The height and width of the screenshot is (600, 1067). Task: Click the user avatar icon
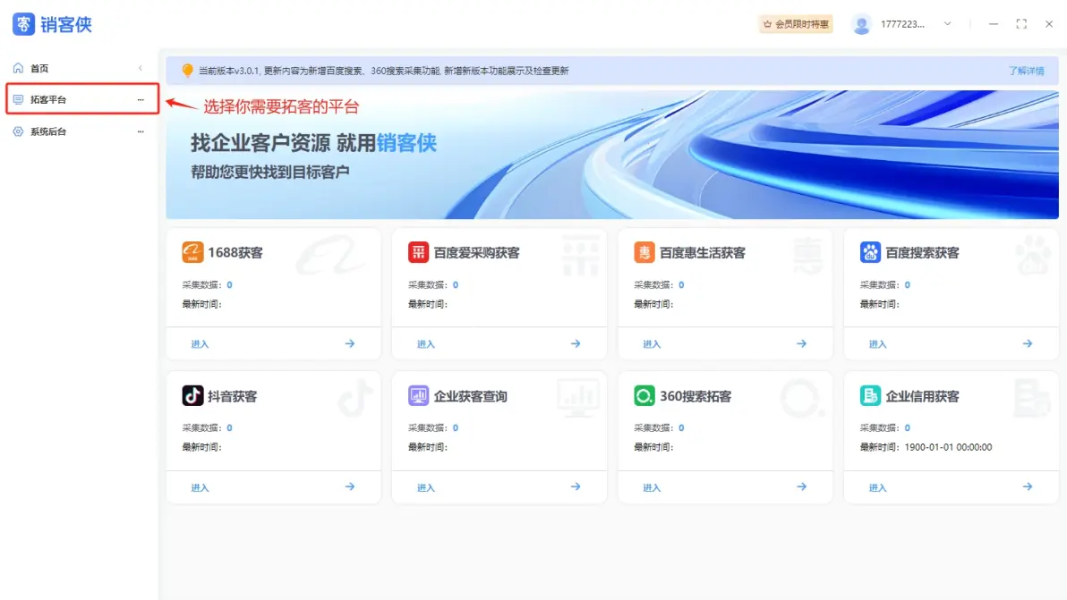[x=861, y=24]
